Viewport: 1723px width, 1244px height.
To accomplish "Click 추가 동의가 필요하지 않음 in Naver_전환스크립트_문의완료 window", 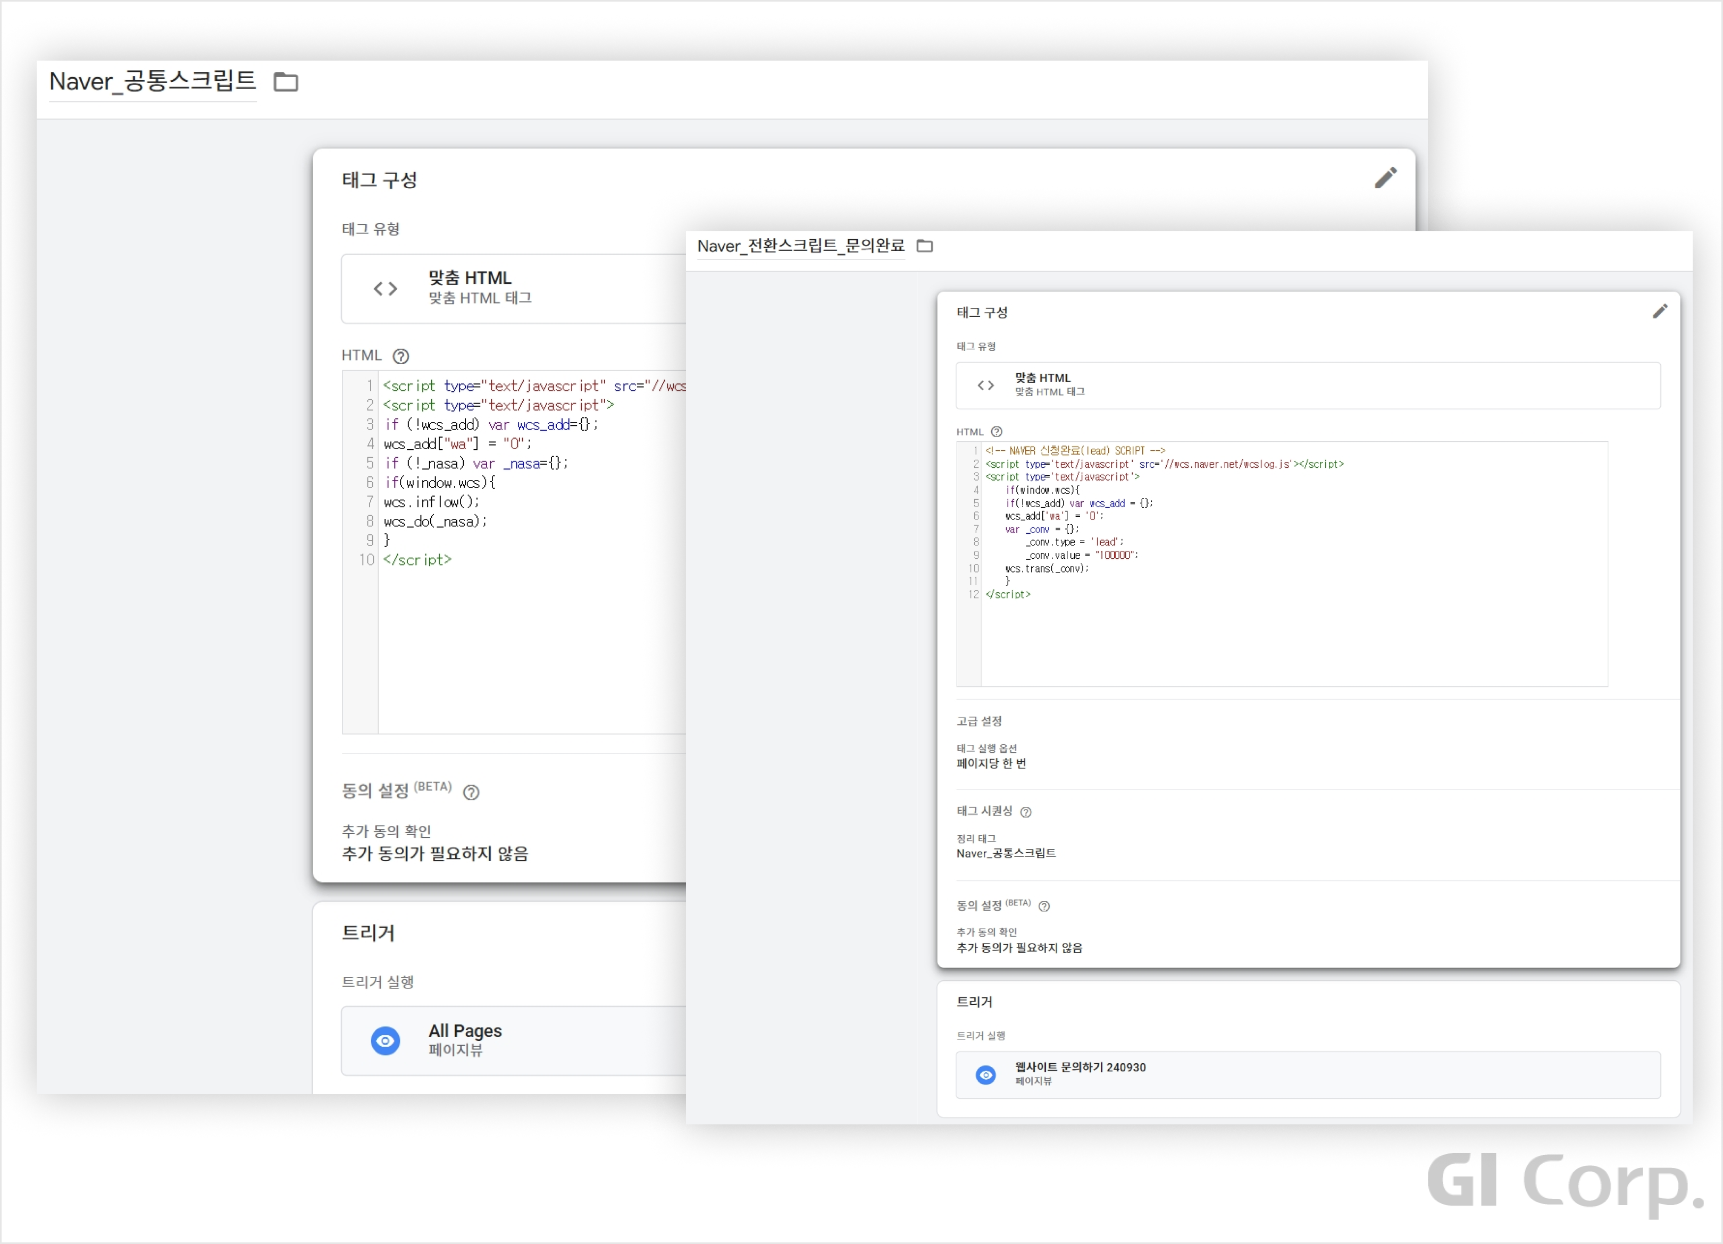I will pyautogui.click(x=1019, y=948).
